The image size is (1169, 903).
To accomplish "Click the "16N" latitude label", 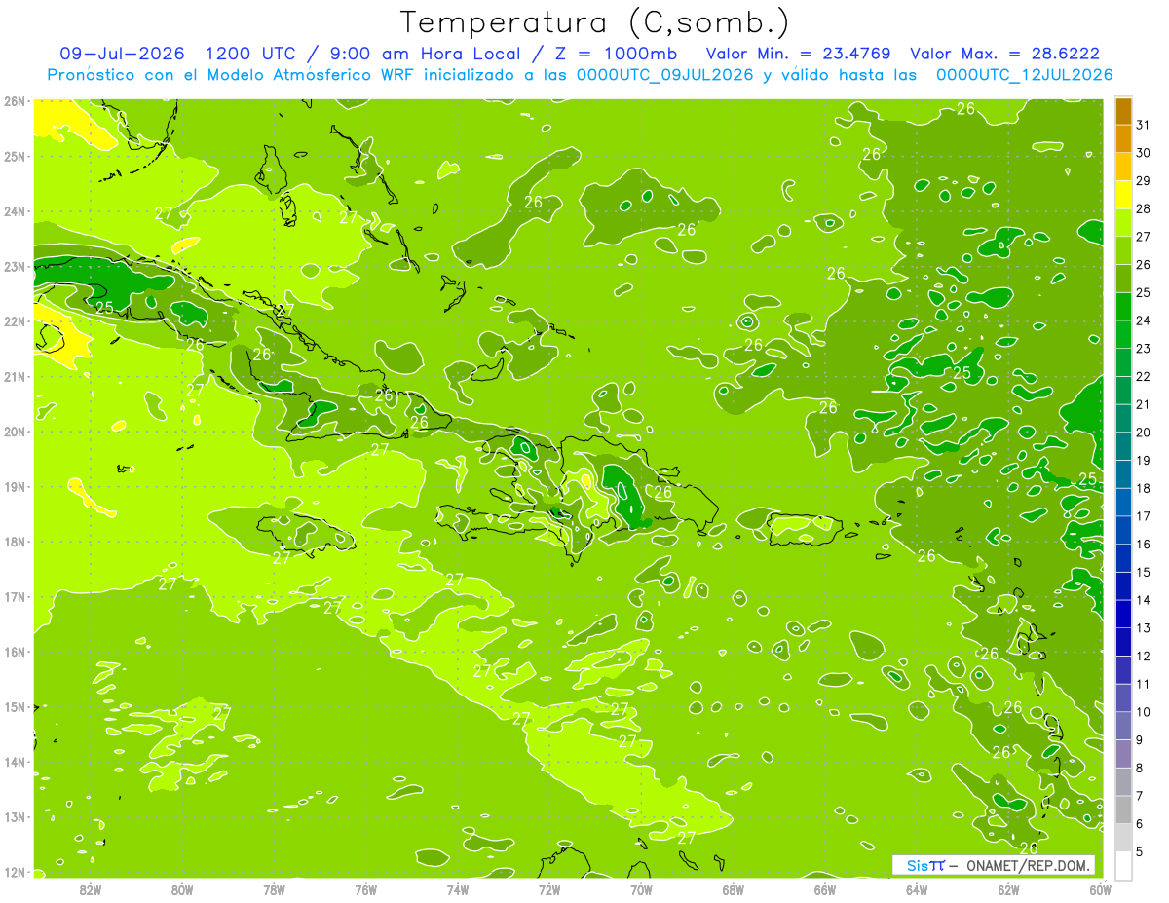I will click(x=14, y=652).
